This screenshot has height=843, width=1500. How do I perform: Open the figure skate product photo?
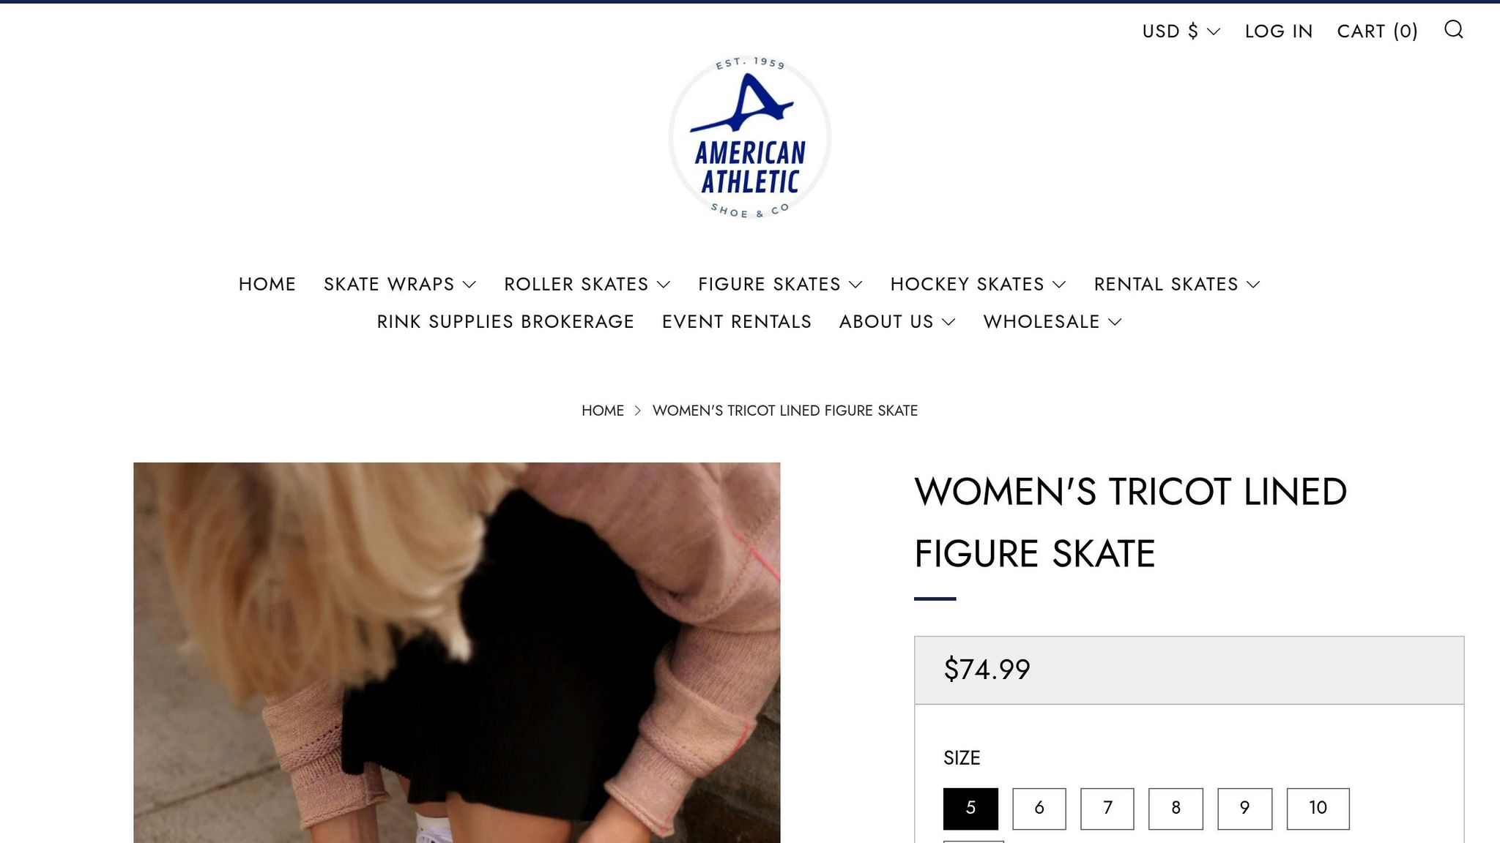point(457,653)
